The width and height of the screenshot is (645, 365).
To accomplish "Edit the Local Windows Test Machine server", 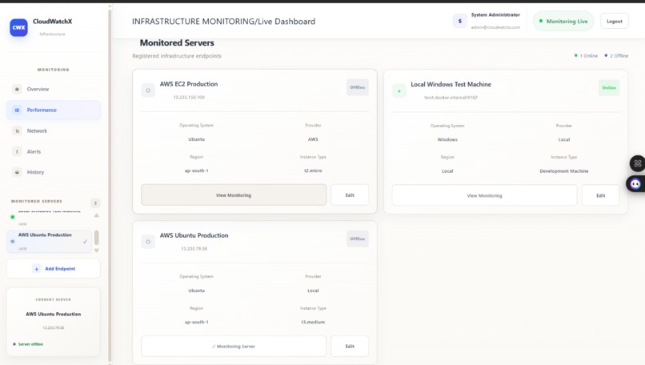I will pos(600,195).
